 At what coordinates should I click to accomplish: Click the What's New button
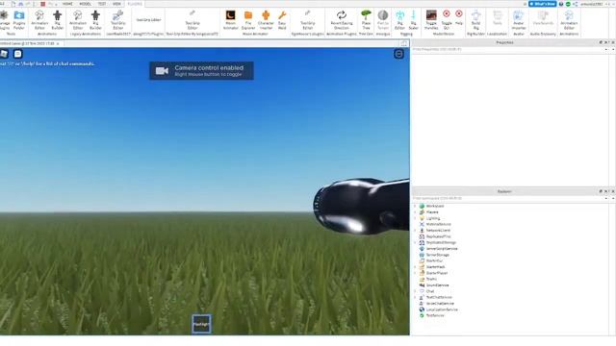[x=543, y=4]
